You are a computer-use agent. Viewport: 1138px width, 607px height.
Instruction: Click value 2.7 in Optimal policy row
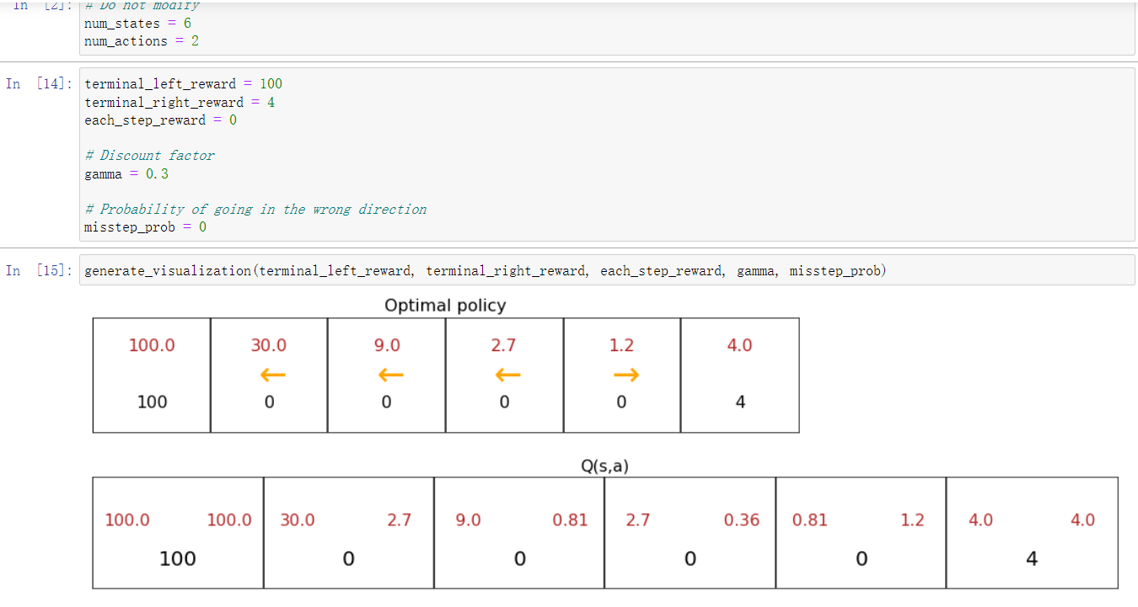coord(503,345)
